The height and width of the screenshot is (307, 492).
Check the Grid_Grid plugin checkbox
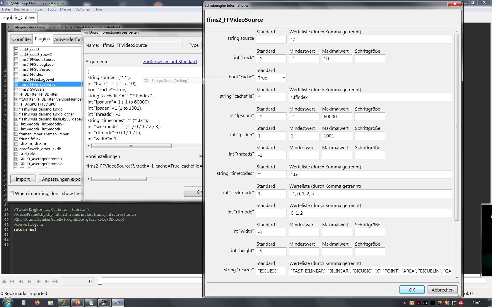point(16,154)
